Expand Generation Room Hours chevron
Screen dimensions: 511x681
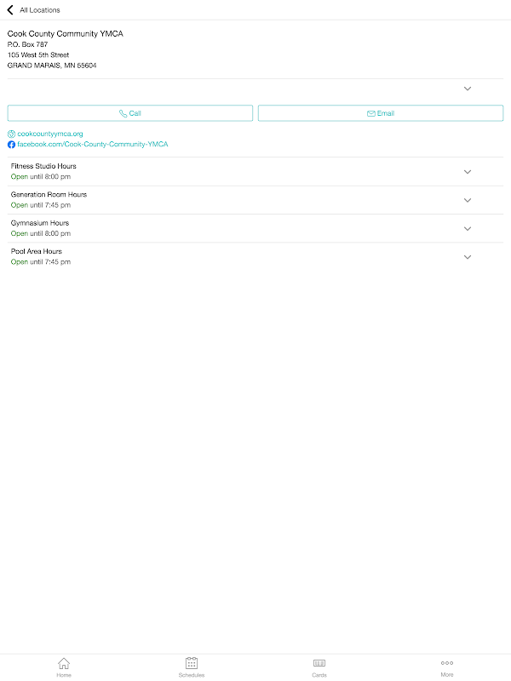468,200
